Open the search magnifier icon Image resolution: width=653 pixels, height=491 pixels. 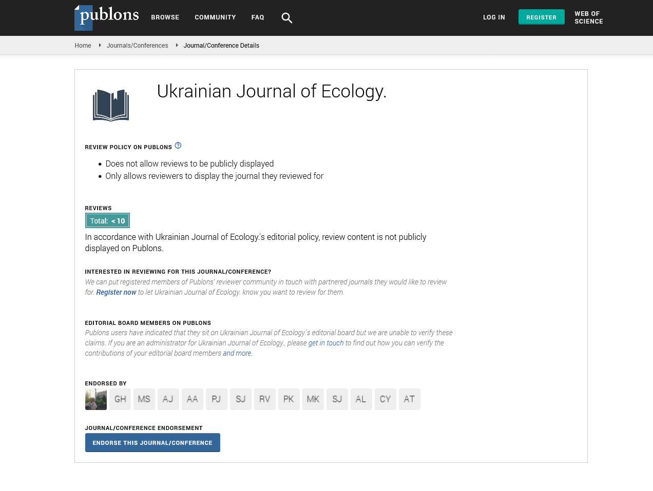click(x=286, y=18)
